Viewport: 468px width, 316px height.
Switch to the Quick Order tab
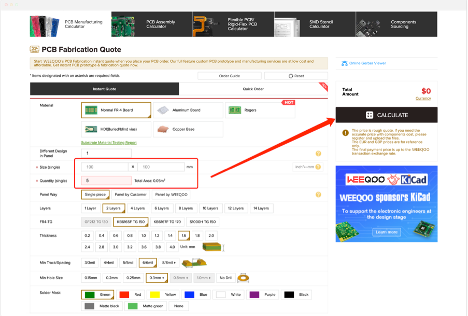click(x=253, y=89)
